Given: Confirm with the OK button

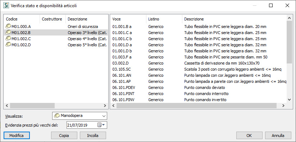Looking at the screenshot, I should tap(249, 136).
